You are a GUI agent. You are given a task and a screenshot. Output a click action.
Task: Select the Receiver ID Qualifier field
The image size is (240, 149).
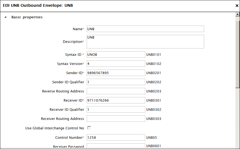(116, 110)
